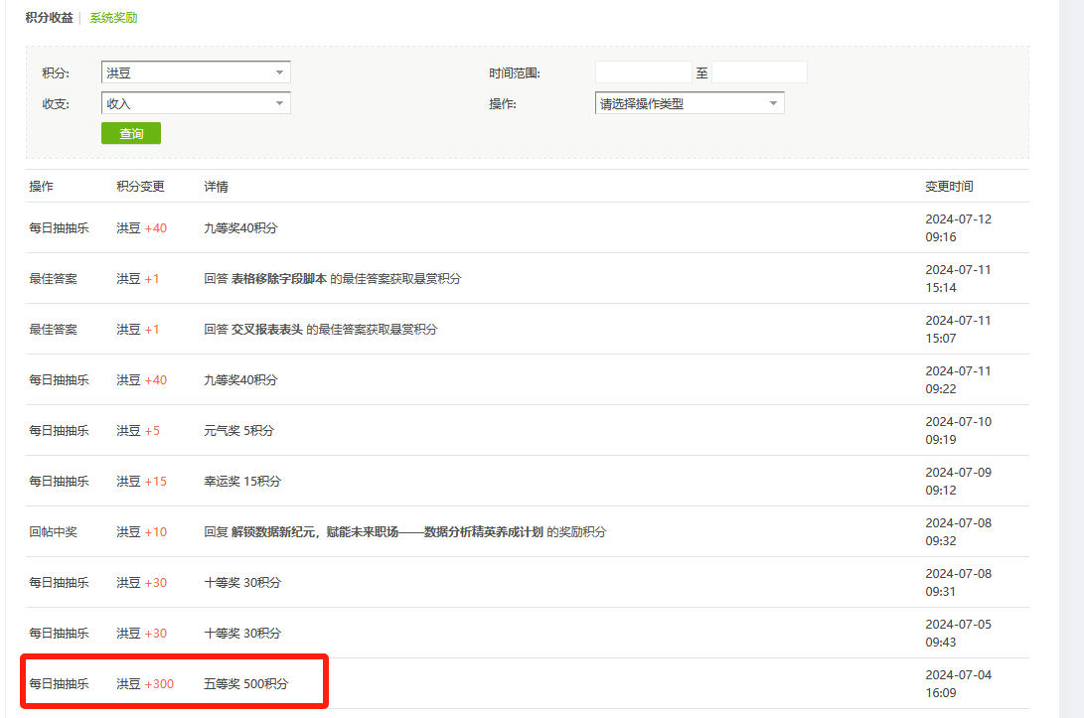Viewport: 1084px width, 718px height.
Task: Open the 表格移除字段脚本 question link
Action: (279, 279)
